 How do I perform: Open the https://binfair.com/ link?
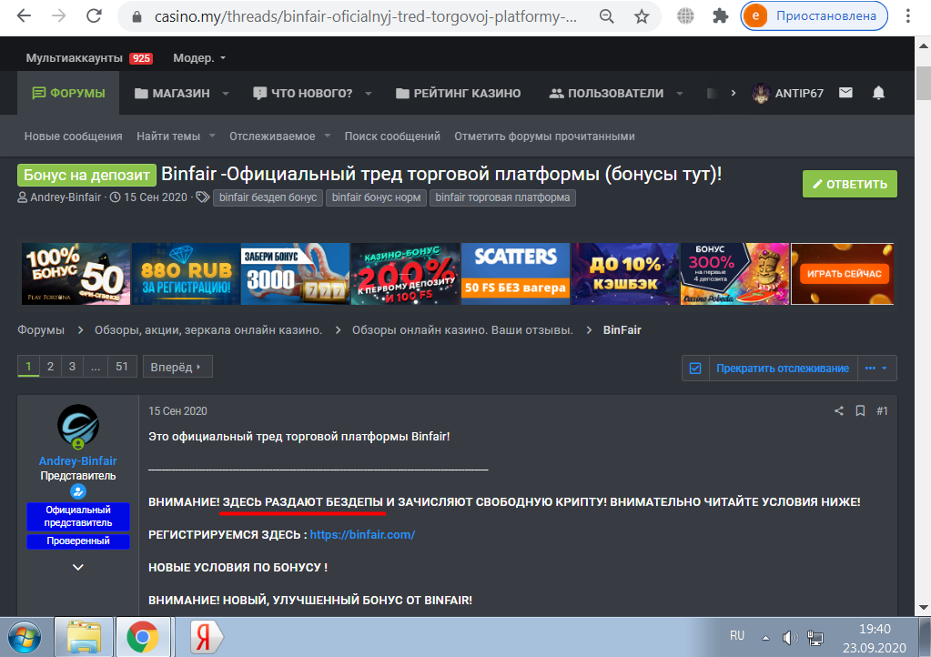(x=362, y=535)
